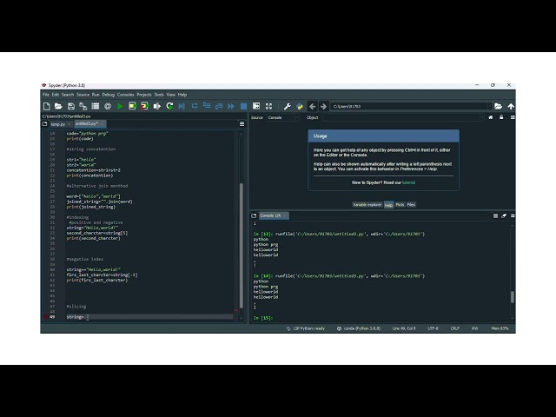The height and width of the screenshot is (417, 556).
Task: Toggle the Help pane lock icon
Action: 501,117
